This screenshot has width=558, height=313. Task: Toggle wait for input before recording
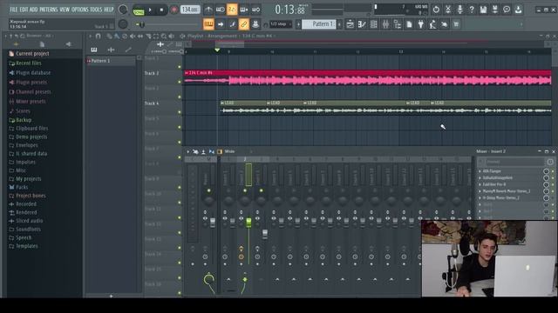point(221,10)
